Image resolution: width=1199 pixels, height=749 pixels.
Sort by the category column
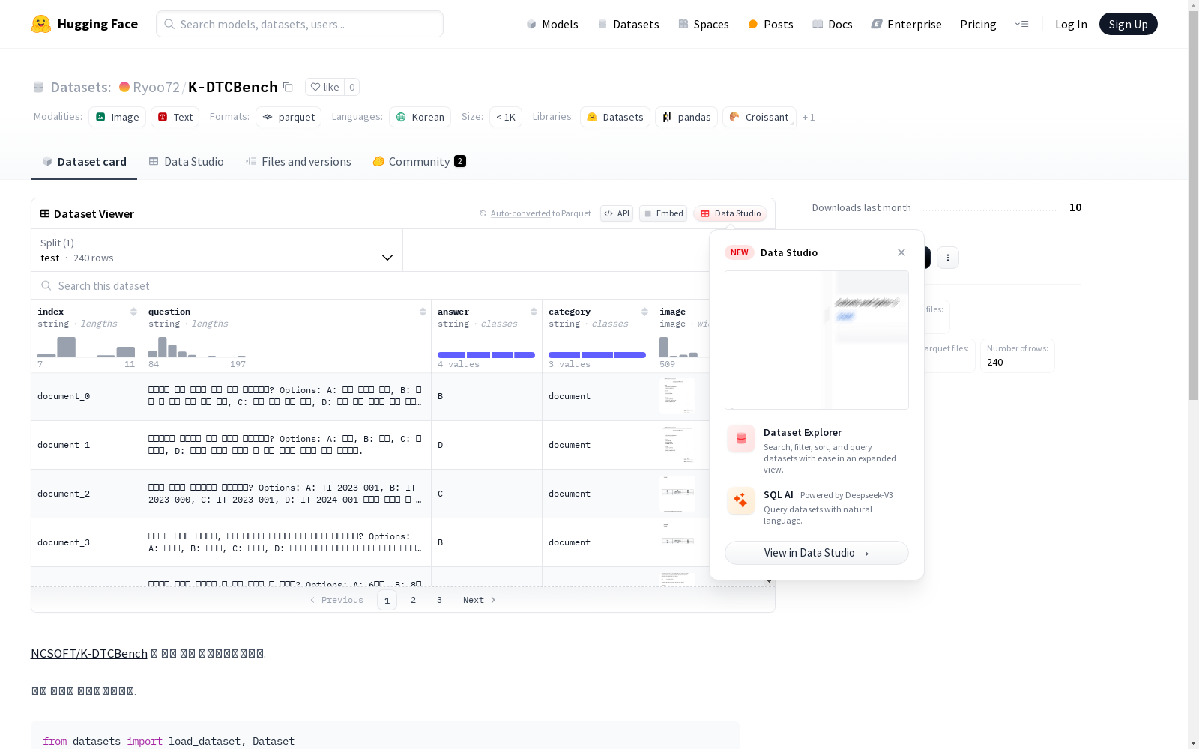click(x=644, y=312)
